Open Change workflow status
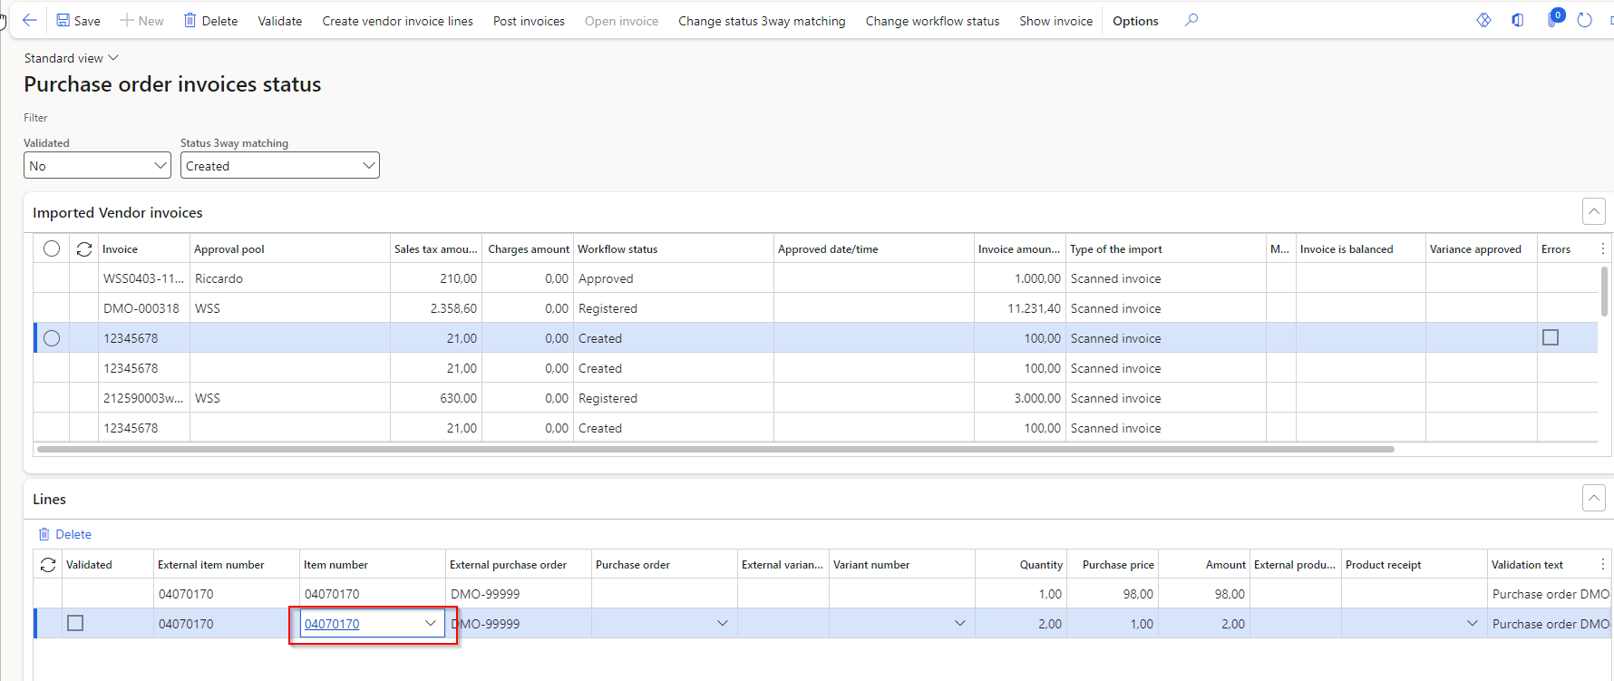 click(932, 20)
